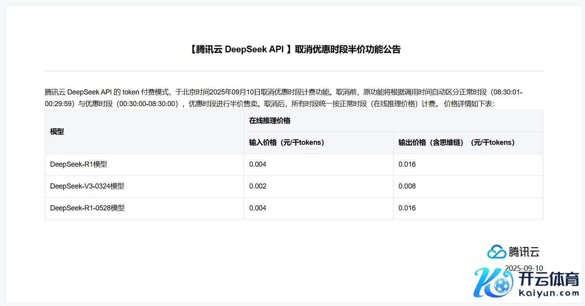
Task: Select the 在线推理价格 header cell
Action: tap(270, 121)
